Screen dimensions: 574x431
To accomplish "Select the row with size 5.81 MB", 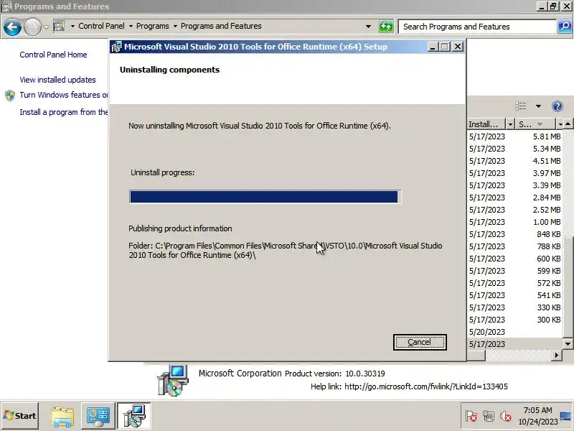I will coord(514,136).
